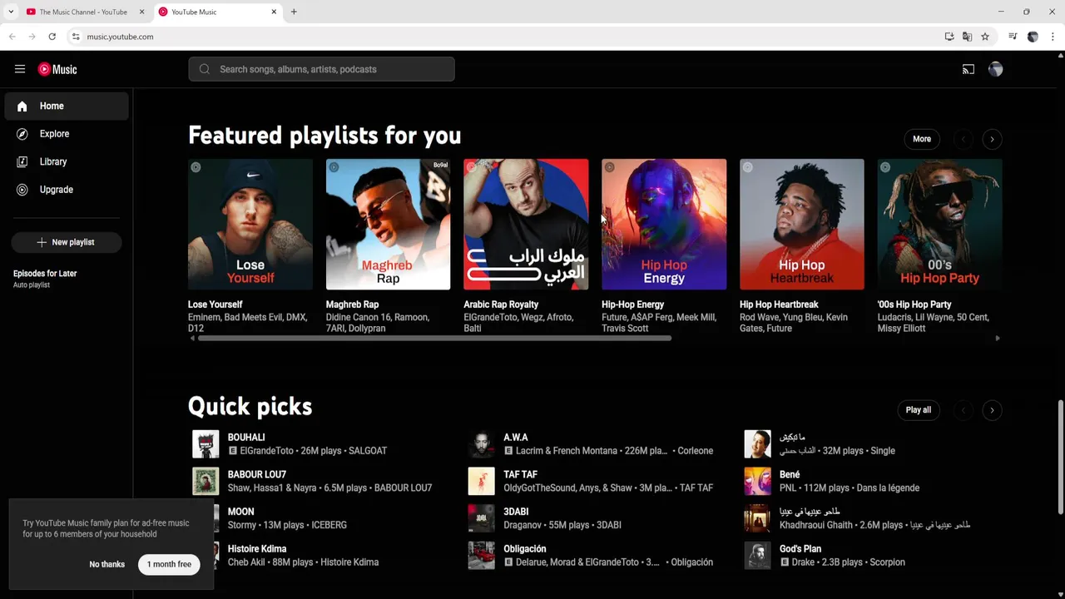This screenshot has width=1065, height=599.
Task: Open a new browser tab
Action: (294, 12)
